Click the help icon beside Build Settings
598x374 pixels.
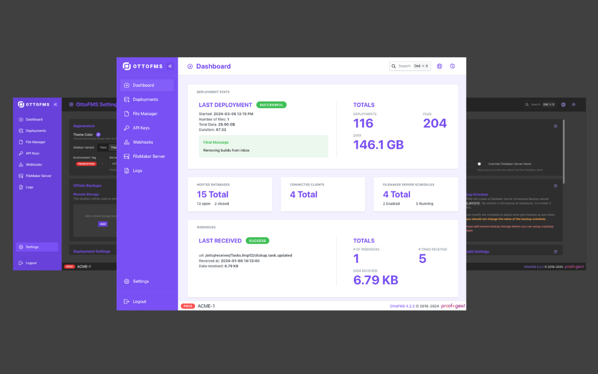[x=556, y=251]
